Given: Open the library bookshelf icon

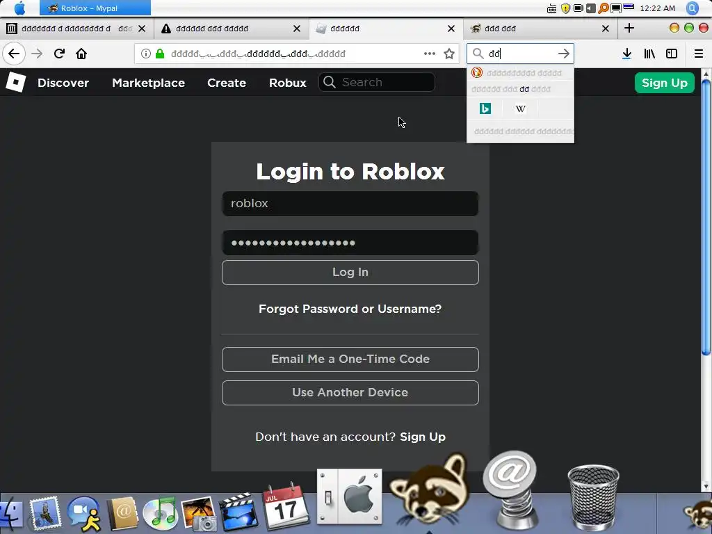Looking at the screenshot, I should 649,54.
